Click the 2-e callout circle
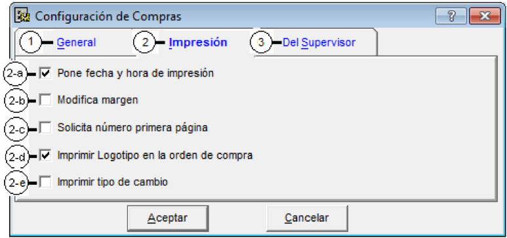The width and height of the screenshot is (507, 238). (x=16, y=183)
